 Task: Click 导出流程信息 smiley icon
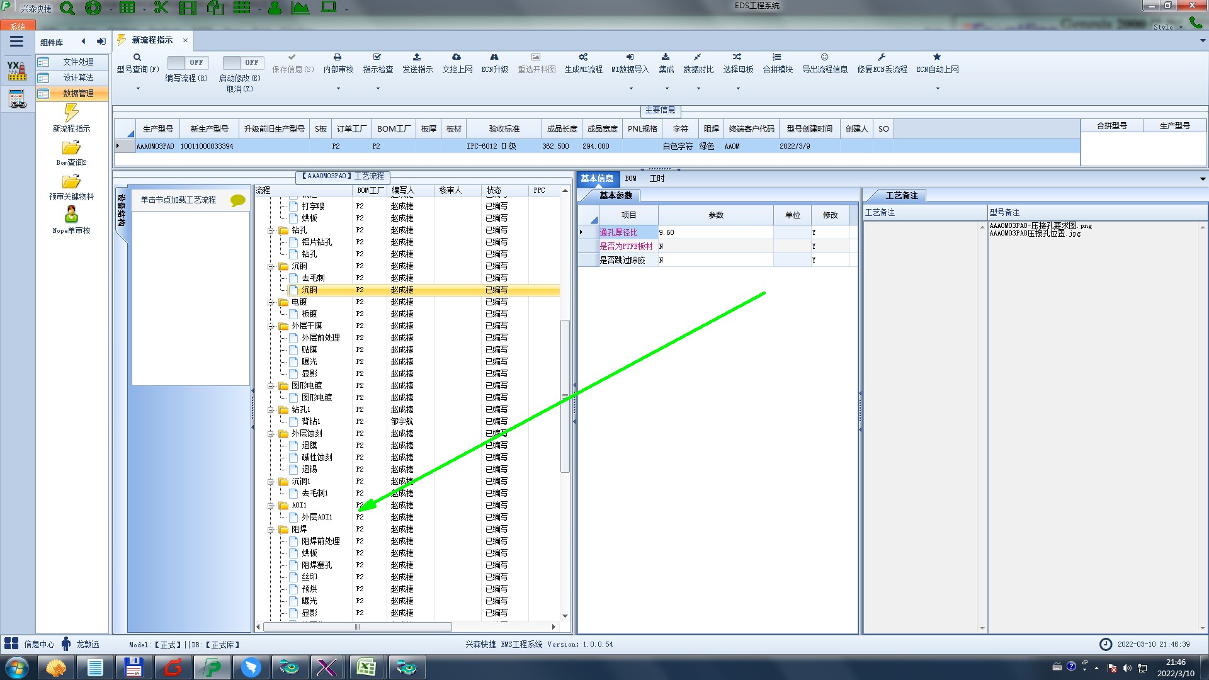point(824,57)
